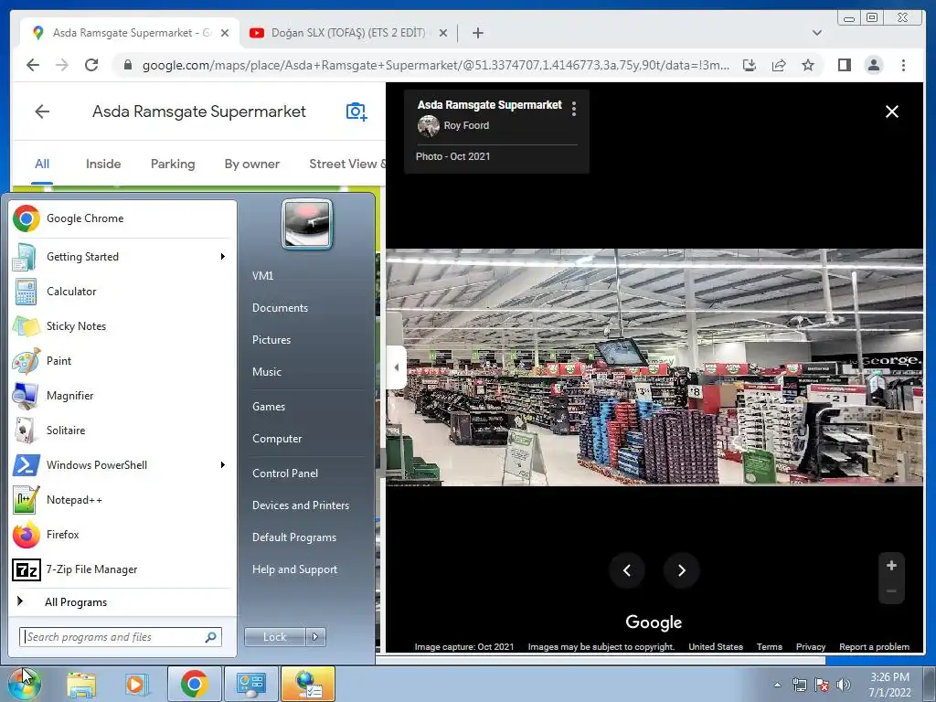This screenshot has height=702, width=936.
Task: Click the United States link
Action: tap(716, 646)
